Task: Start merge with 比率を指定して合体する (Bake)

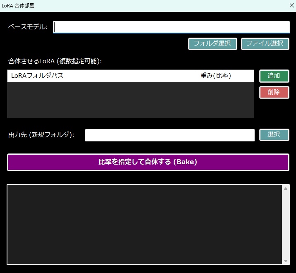Action: (x=148, y=162)
